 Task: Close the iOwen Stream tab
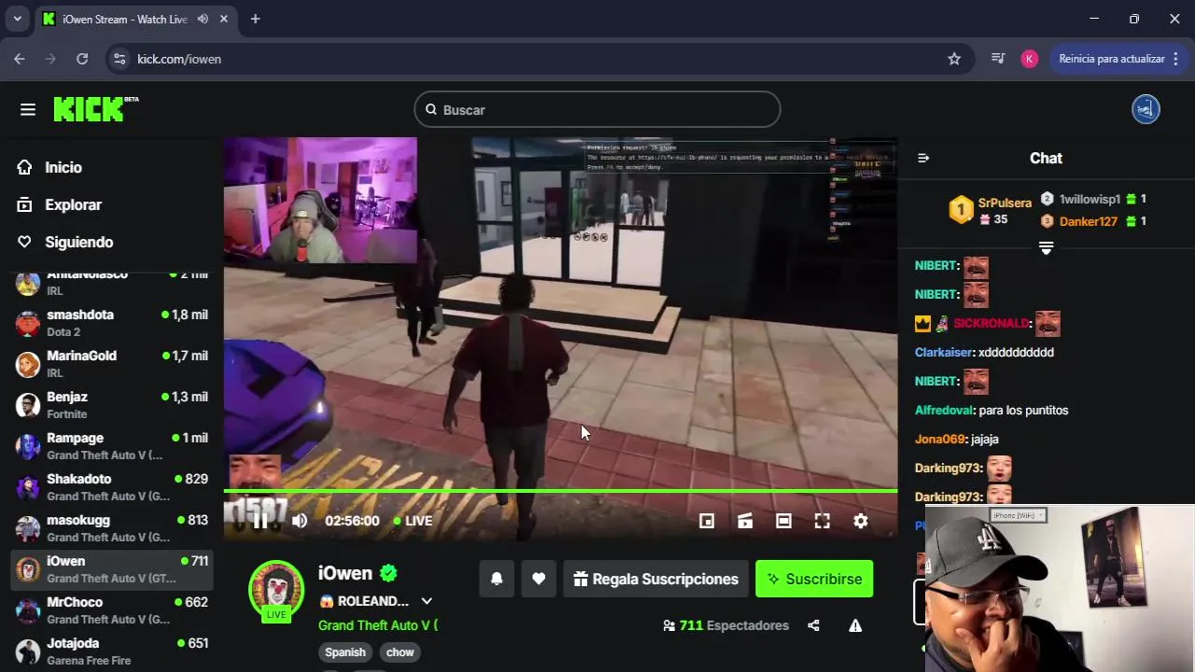[x=224, y=19]
